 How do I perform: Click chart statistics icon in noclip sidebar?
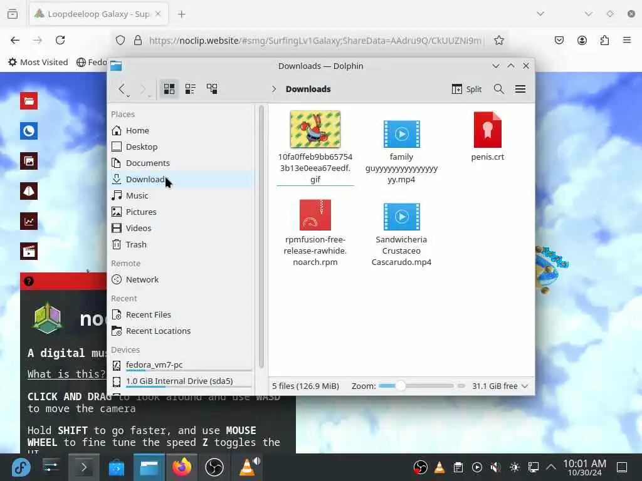pyautogui.click(x=29, y=221)
